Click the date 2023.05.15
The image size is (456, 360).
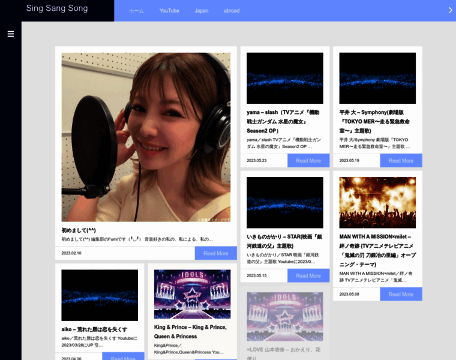[x=257, y=275]
